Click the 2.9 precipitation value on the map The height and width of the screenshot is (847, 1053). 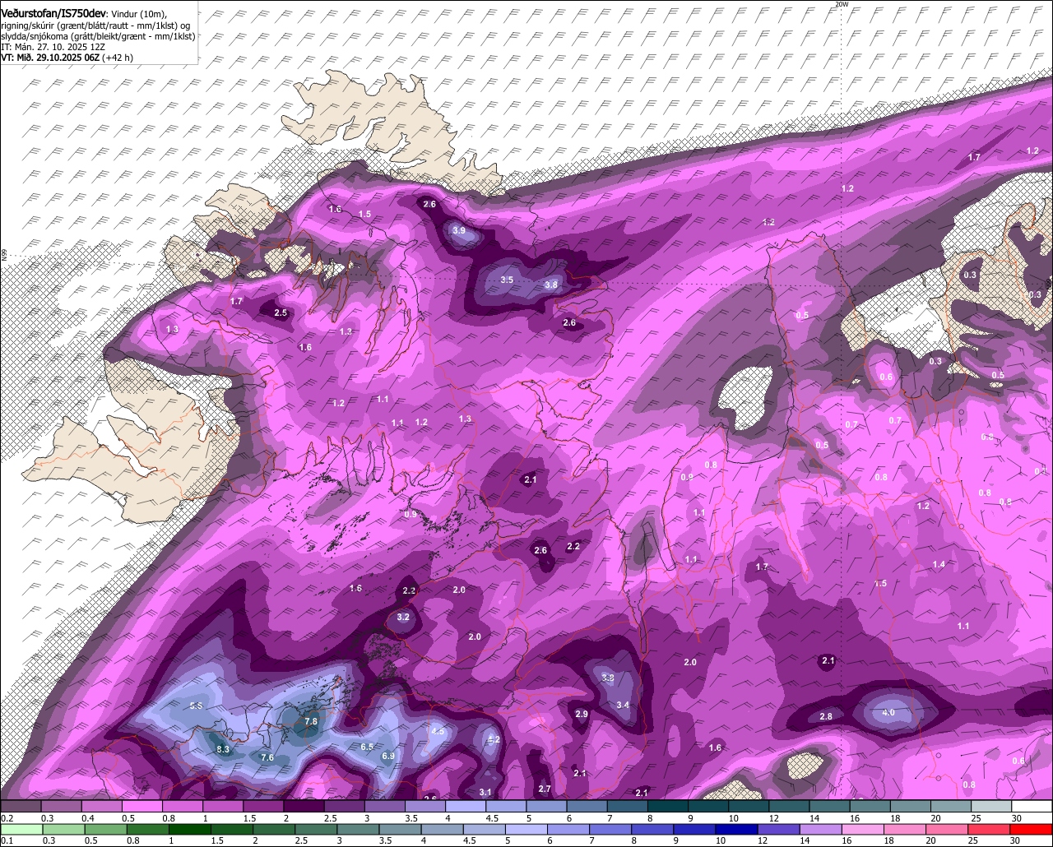[582, 714]
